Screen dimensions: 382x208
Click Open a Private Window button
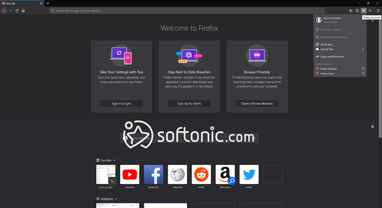coord(257,104)
